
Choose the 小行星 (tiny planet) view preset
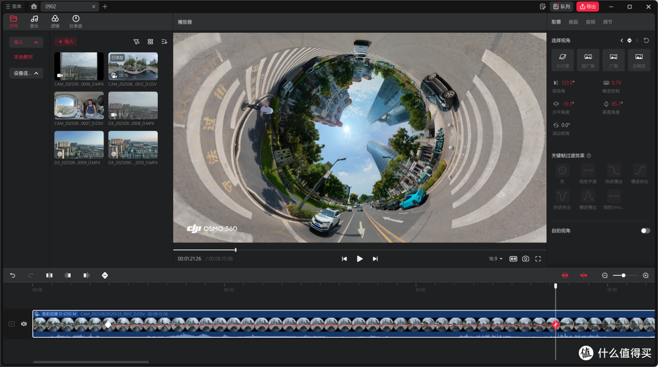(562, 60)
